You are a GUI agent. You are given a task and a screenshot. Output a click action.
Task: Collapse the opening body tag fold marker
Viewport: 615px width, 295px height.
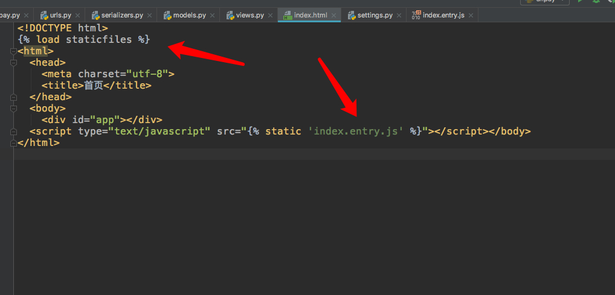point(14,108)
